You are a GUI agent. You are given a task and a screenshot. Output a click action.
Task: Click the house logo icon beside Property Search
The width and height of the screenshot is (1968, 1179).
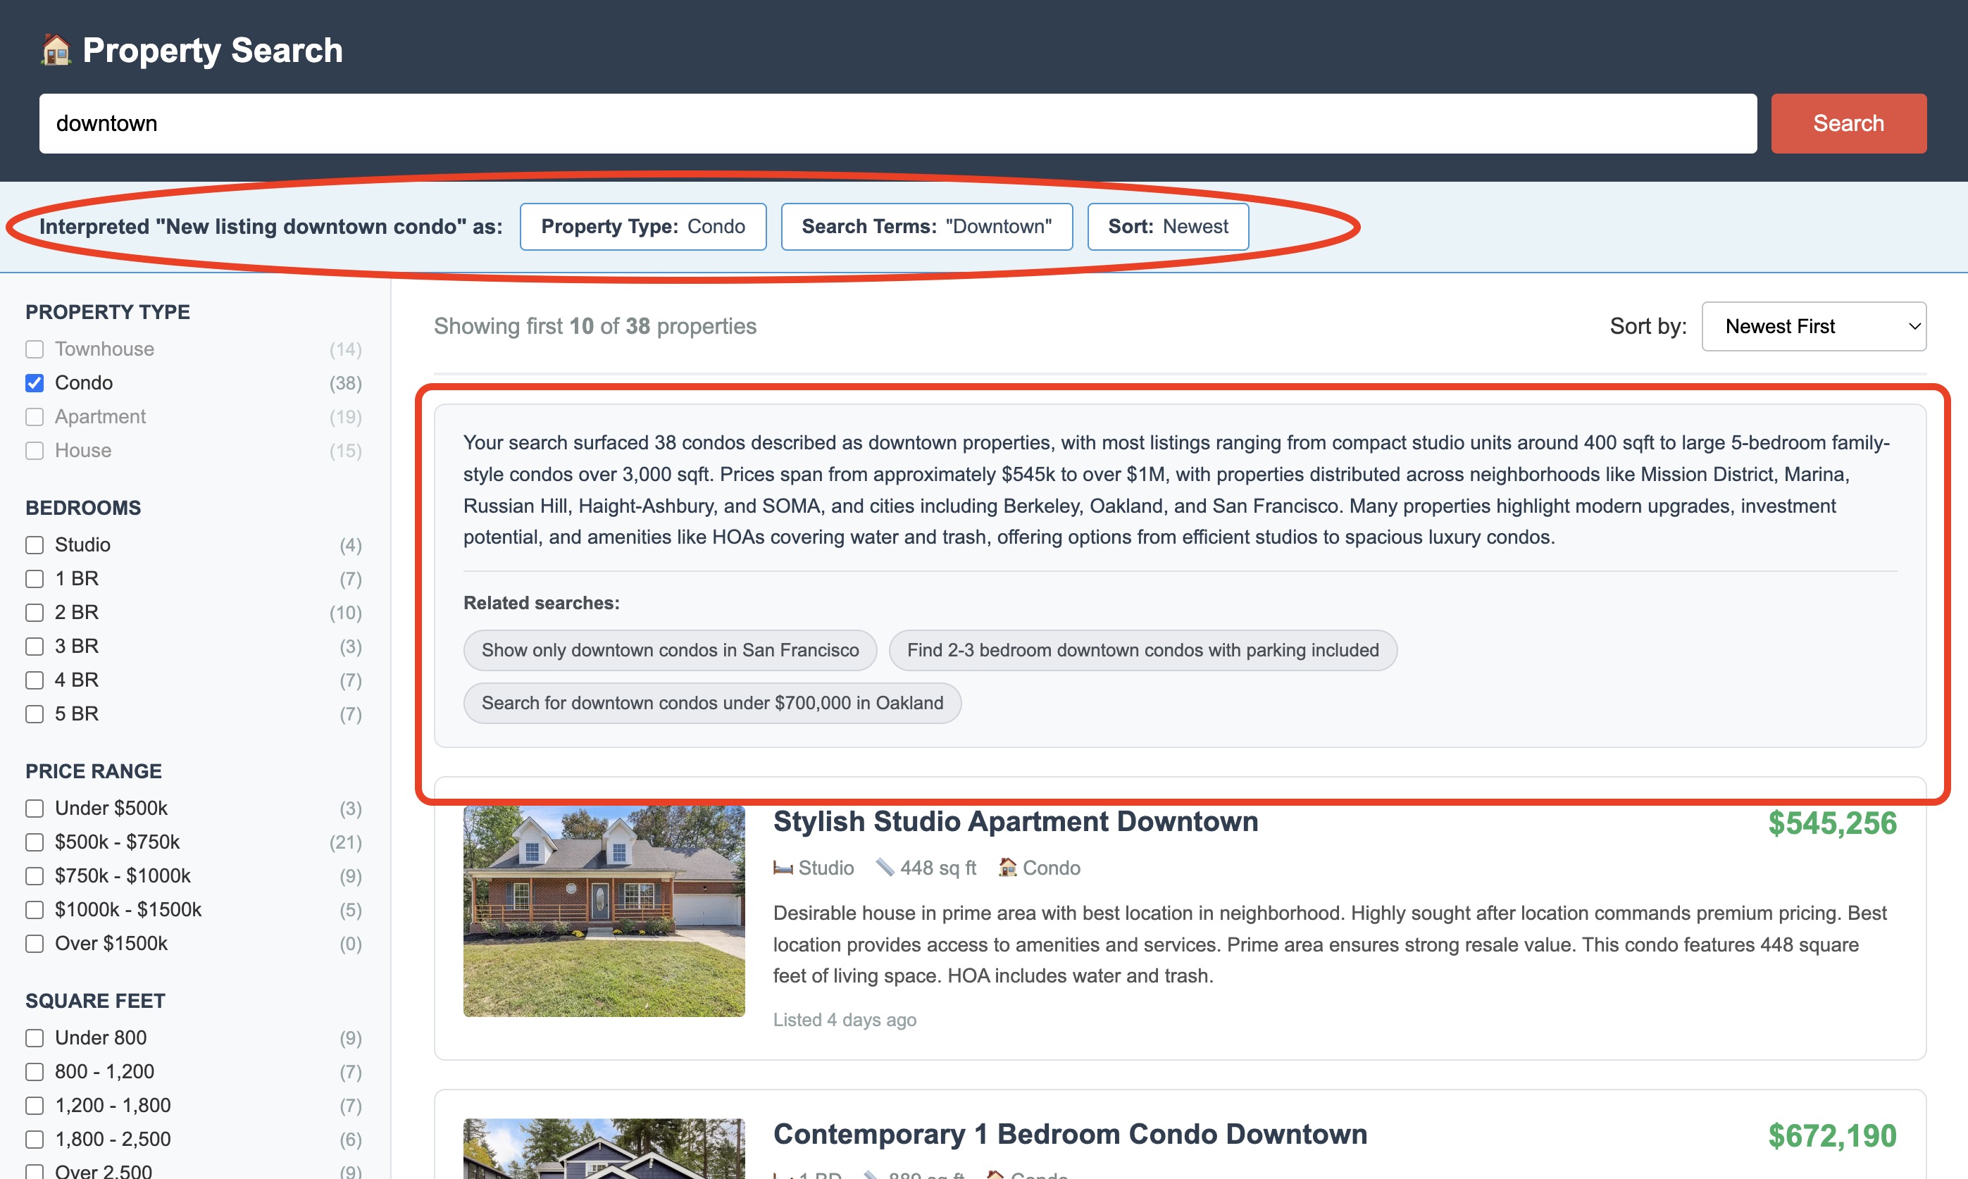pos(56,50)
